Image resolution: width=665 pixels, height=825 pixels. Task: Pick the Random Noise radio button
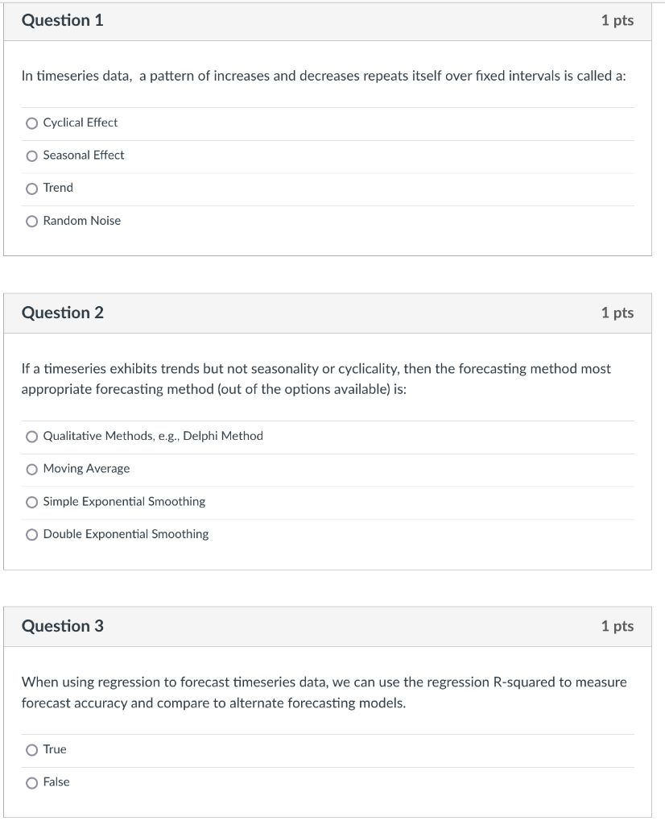point(31,221)
